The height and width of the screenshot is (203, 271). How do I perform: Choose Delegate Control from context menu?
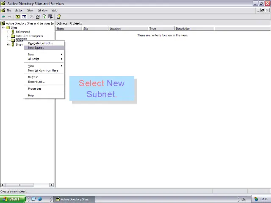coord(40,43)
